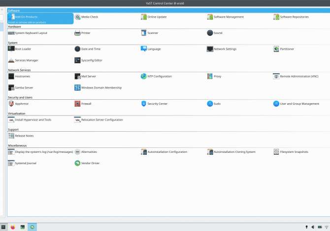Launch Firefox from the taskbar
The height and width of the screenshot is (231, 330).
click(x=13, y=227)
